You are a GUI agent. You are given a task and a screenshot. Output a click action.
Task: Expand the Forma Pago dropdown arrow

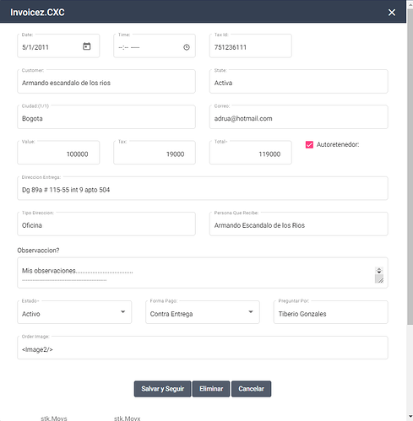251,311
